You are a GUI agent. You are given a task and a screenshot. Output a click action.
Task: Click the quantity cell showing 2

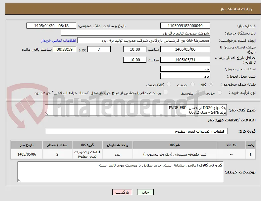pyautogui.click(x=57, y=154)
